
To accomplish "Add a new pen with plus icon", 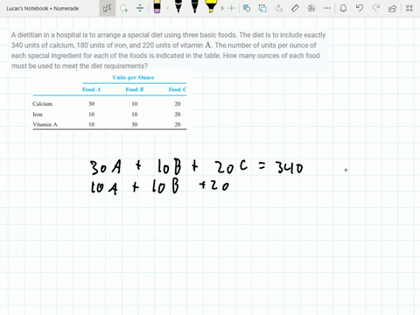I will click(x=231, y=8).
